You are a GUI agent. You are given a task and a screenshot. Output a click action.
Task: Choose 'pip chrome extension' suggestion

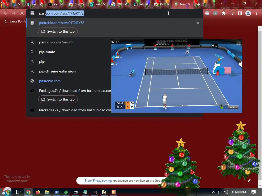click(57, 71)
